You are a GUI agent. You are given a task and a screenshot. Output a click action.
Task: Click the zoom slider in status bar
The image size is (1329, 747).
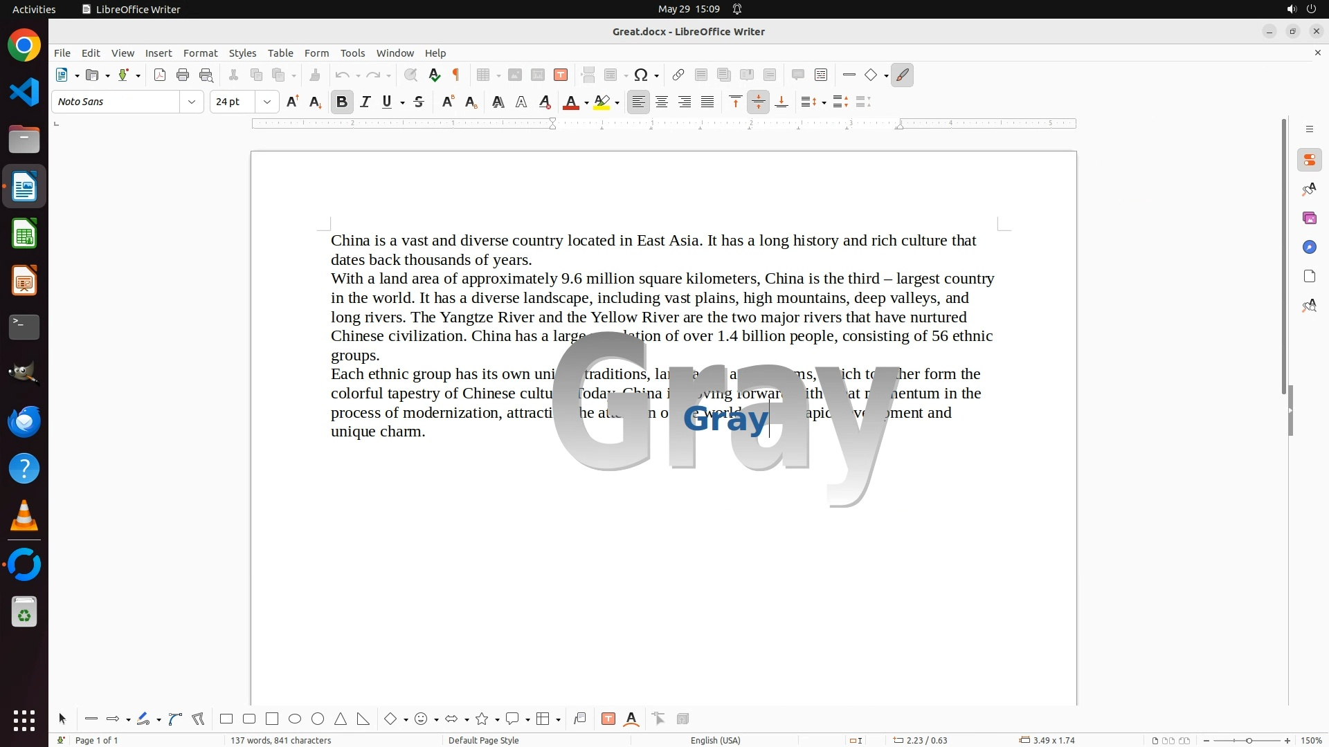pyautogui.click(x=1249, y=740)
